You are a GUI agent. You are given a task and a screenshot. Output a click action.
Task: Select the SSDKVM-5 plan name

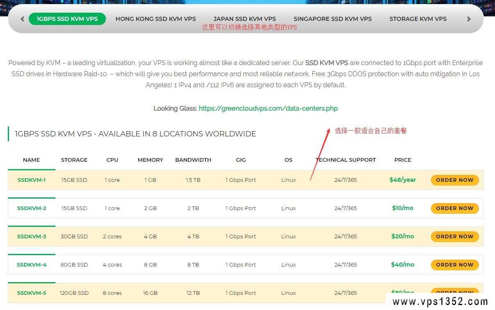click(x=32, y=293)
